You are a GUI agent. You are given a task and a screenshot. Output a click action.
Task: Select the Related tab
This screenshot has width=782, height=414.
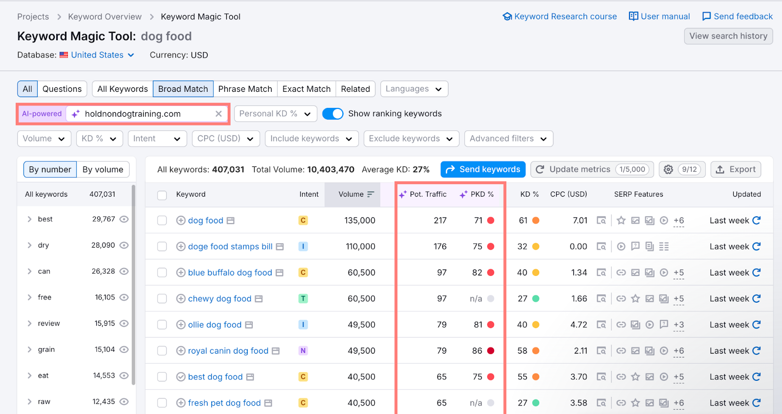tap(355, 89)
